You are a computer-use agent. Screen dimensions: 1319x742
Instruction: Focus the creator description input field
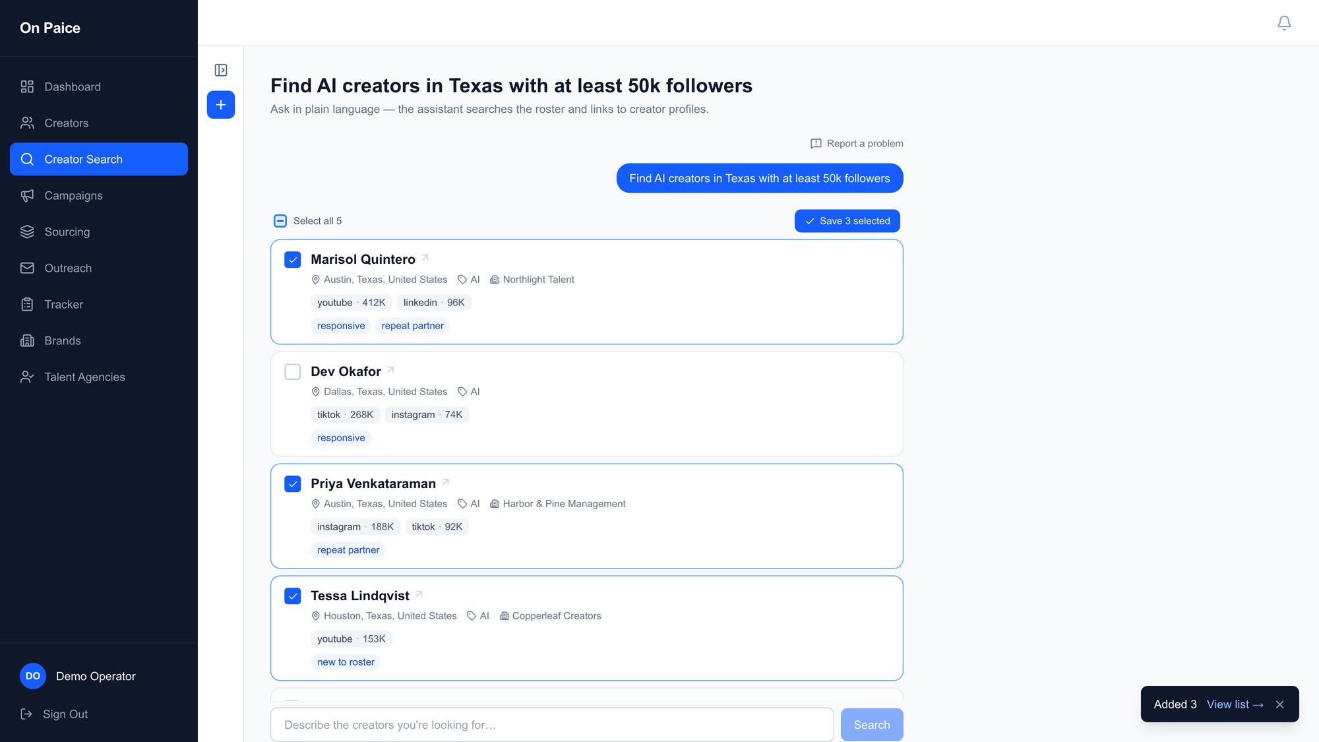[553, 725]
